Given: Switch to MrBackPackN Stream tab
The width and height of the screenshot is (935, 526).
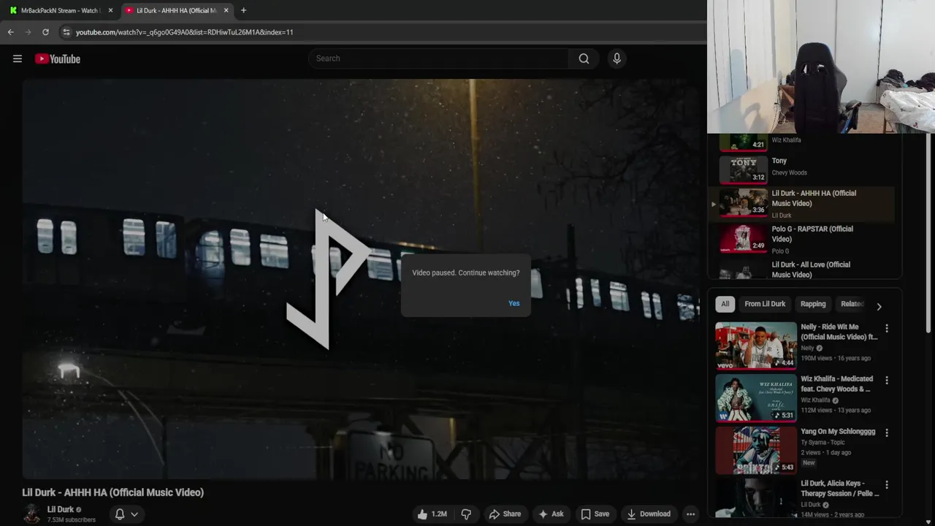Looking at the screenshot, I should pos(61,10).
